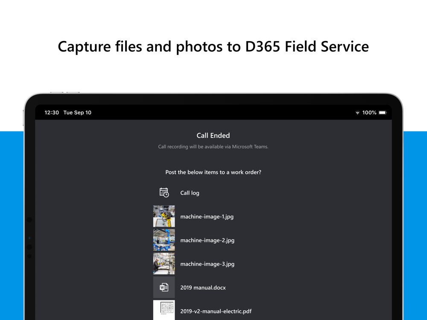This screenshot has width=427, height=320.
Task: Choose the 2019 manual.docx file name
Action: pyautogui.click(x=203, y=288)
